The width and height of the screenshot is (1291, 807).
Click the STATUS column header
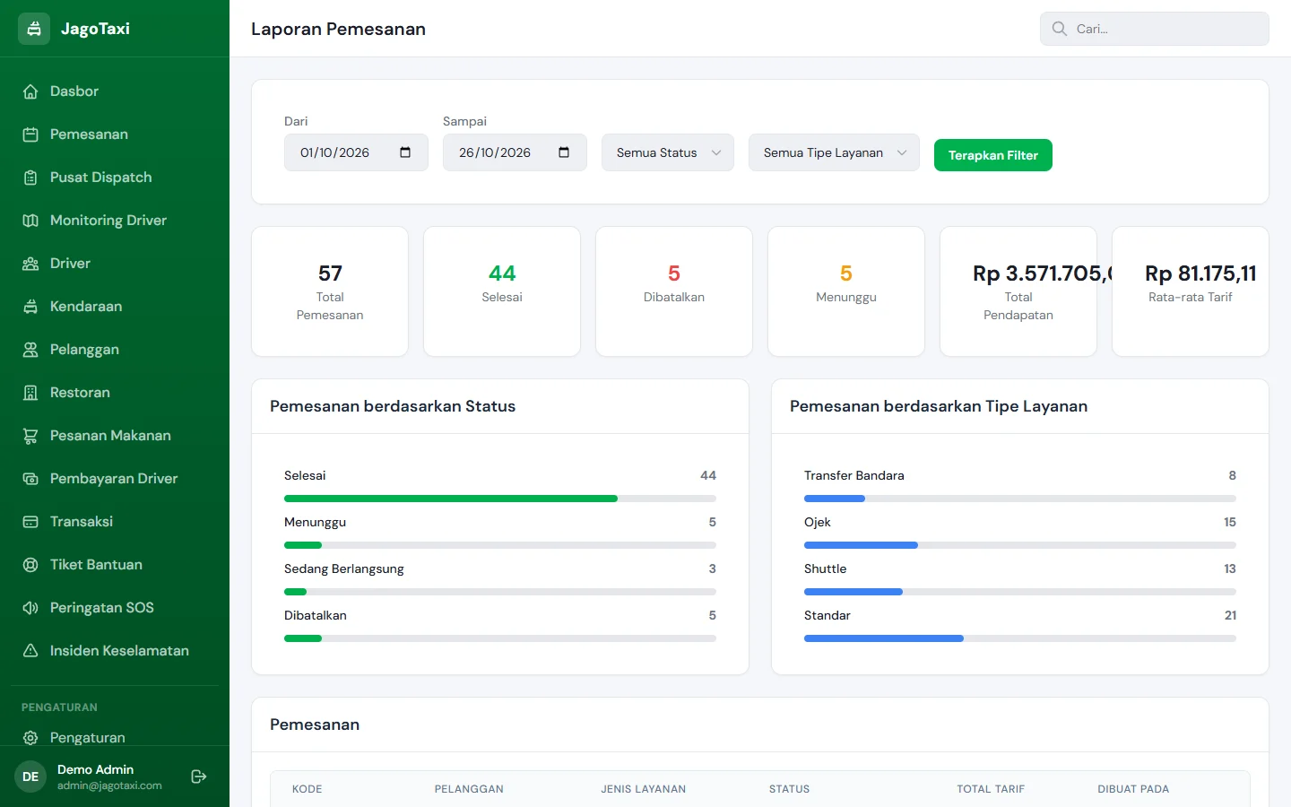point(789,789)
